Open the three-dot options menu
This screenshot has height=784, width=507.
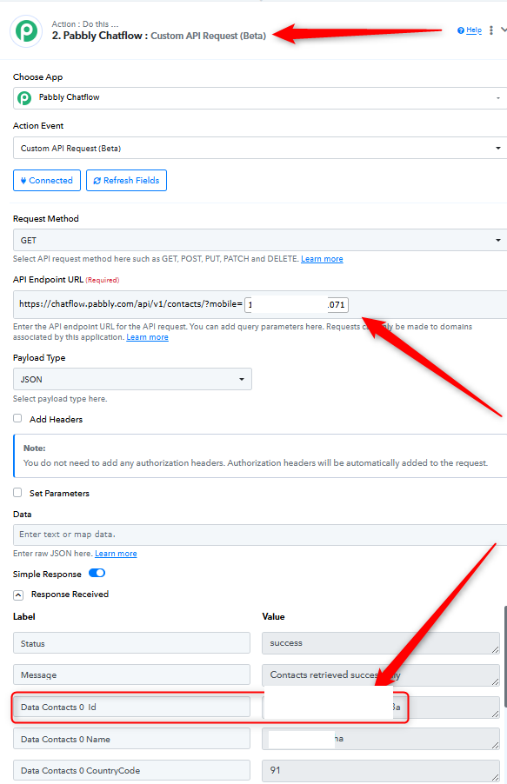pyautogui.click(x=491, y=30)
